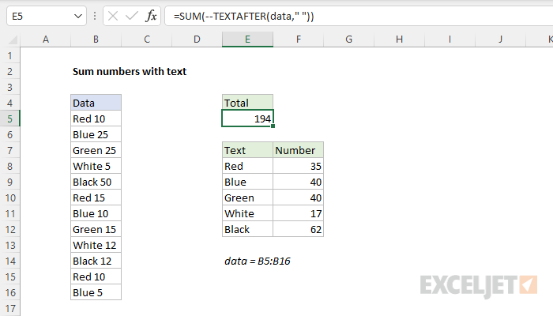The image size is (553, 316).
Task: Select row 2 header
Action: (x=9, y=72)
